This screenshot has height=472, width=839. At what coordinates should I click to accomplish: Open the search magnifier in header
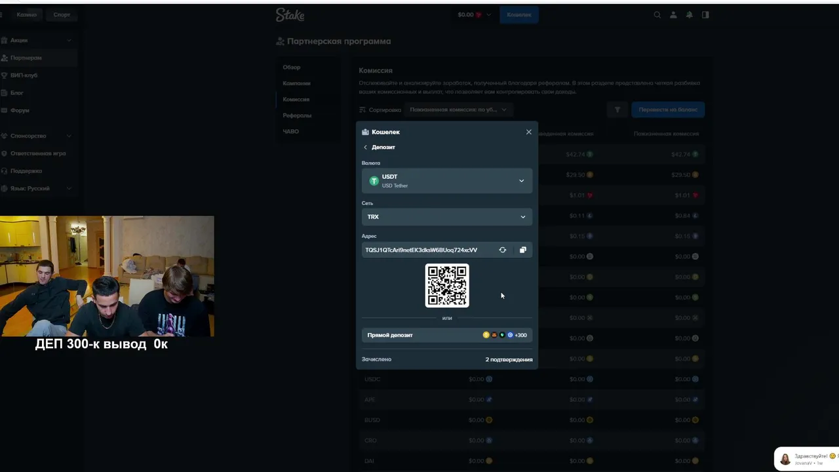pos(657,14)
